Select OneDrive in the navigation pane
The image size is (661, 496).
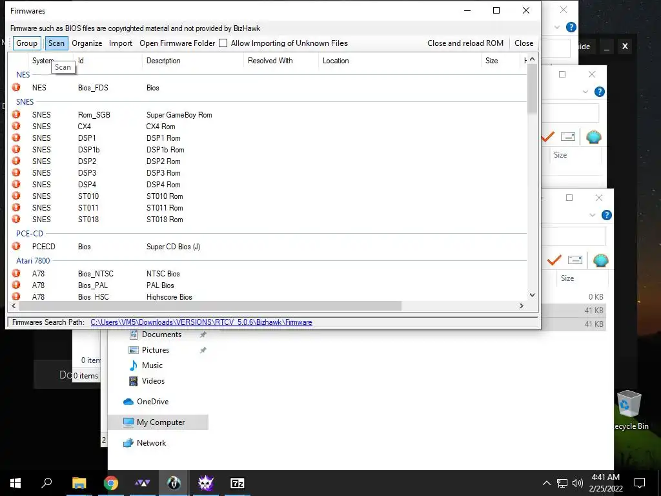[152, 402]
